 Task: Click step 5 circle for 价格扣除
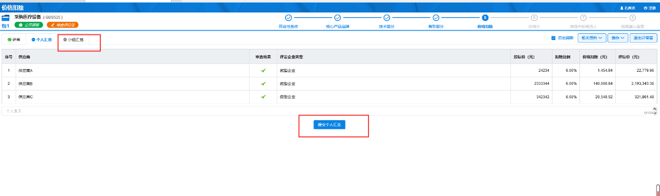pos(485,18)
